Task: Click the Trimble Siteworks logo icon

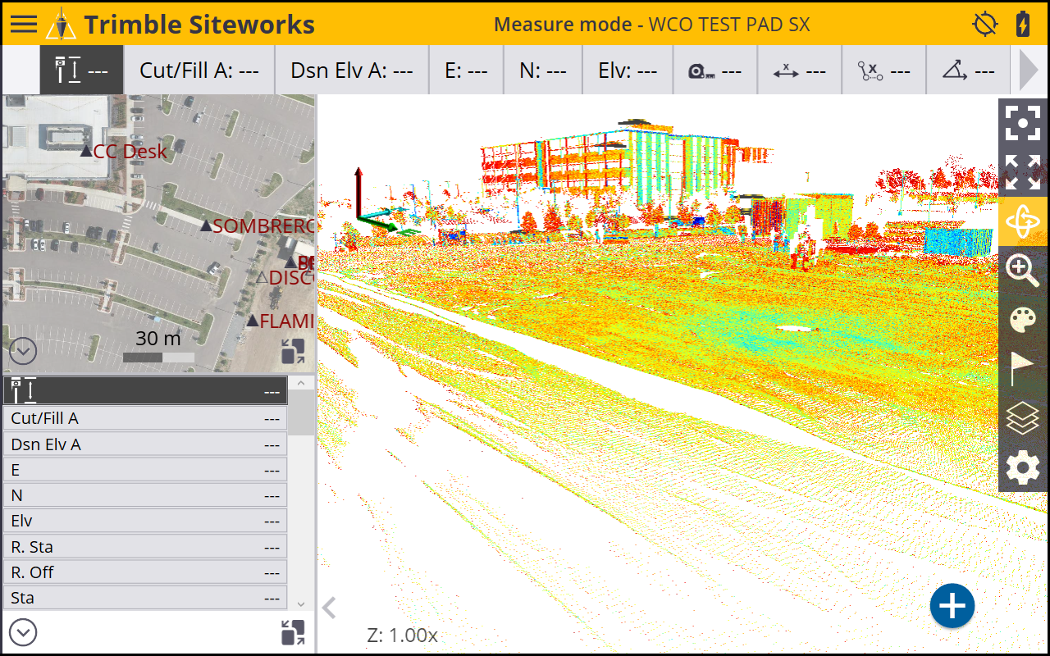Action: click(61, 25)
